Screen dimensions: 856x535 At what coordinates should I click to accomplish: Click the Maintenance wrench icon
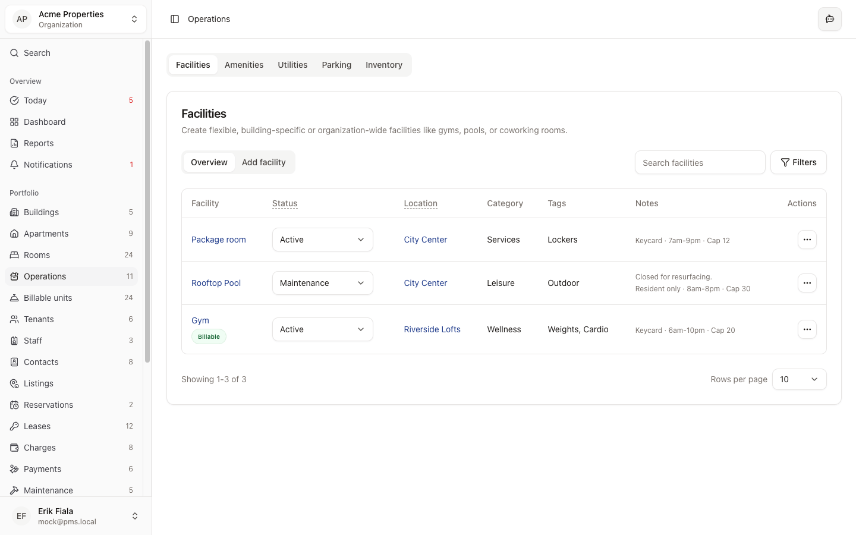pyautogui.click(x=14, y=490)
